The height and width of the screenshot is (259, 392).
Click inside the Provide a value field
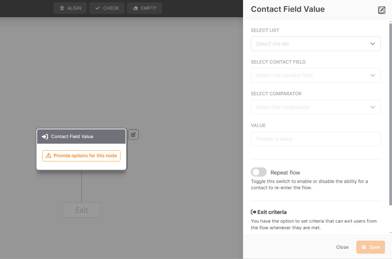(316, 139)
